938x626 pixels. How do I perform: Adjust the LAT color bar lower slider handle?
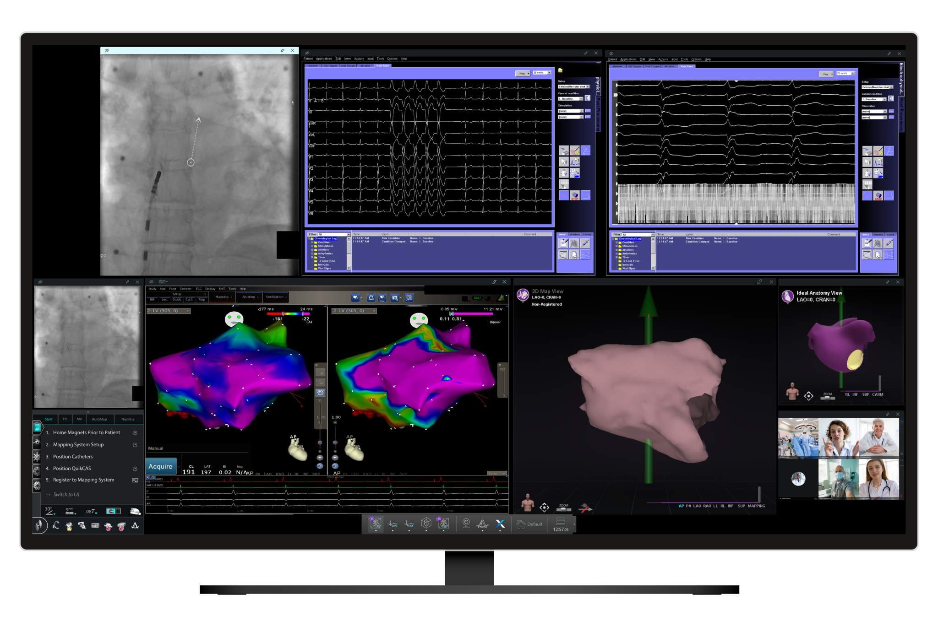pyautogui.click(x=283, y=314)
